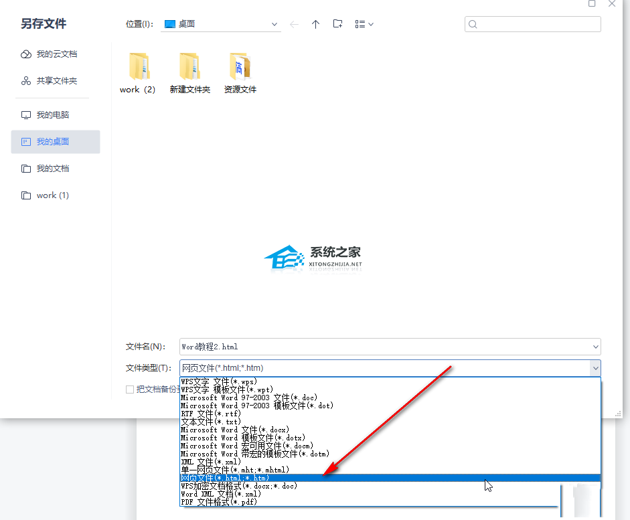Image resolution: width=630 pixels, height=520 pixels.
Task: Choose 文本文件(*.txt) type
Action: point(390,422)
